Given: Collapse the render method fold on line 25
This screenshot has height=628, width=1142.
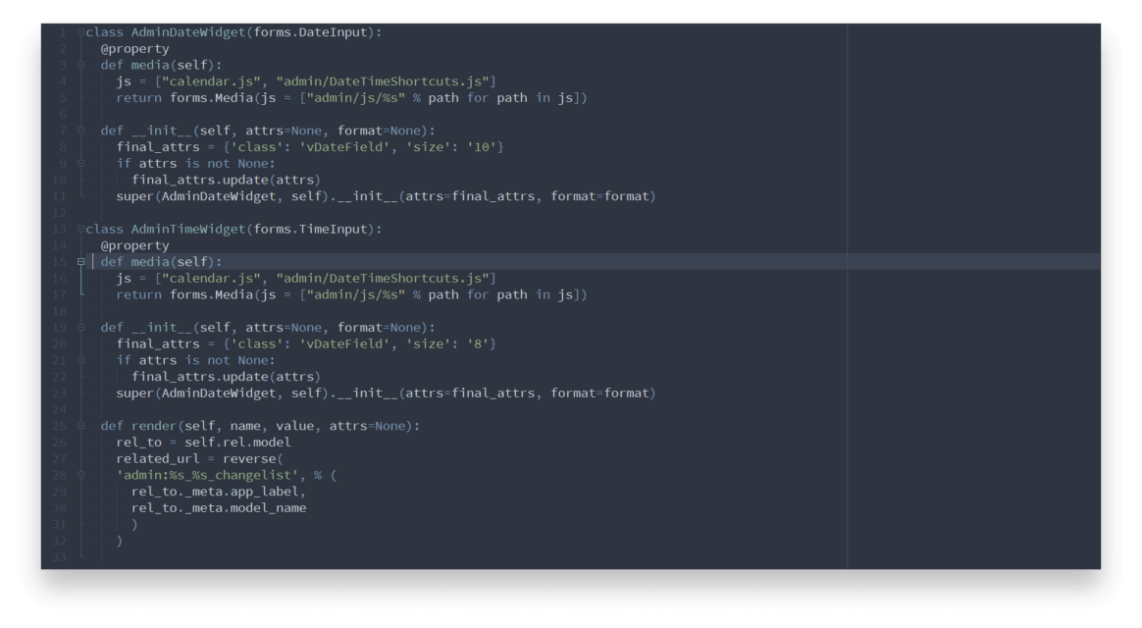Looking at the screenshot, I should [x=78, y=425].
